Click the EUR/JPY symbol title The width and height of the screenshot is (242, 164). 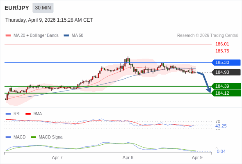coord(17,8)
